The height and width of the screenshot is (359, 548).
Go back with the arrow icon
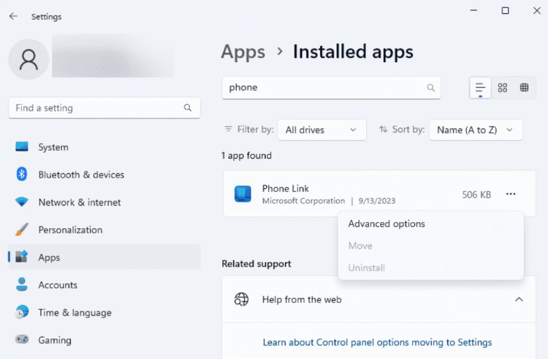13,16
